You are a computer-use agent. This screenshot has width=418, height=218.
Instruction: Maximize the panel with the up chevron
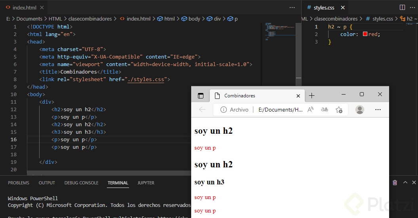[x=405, y=182]
